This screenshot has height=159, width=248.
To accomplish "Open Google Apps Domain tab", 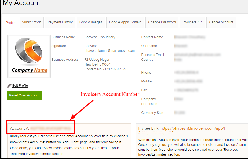I will point(125,22).
